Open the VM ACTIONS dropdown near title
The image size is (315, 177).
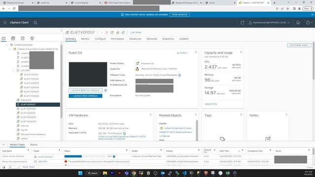(x=136, y=32)
